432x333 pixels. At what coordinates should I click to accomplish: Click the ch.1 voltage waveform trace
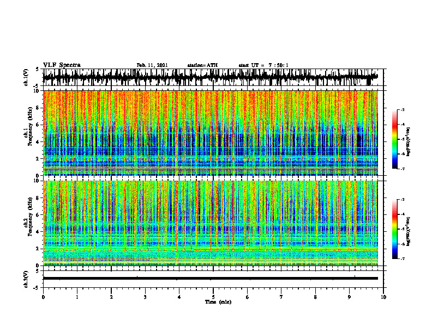pos(210,77)
